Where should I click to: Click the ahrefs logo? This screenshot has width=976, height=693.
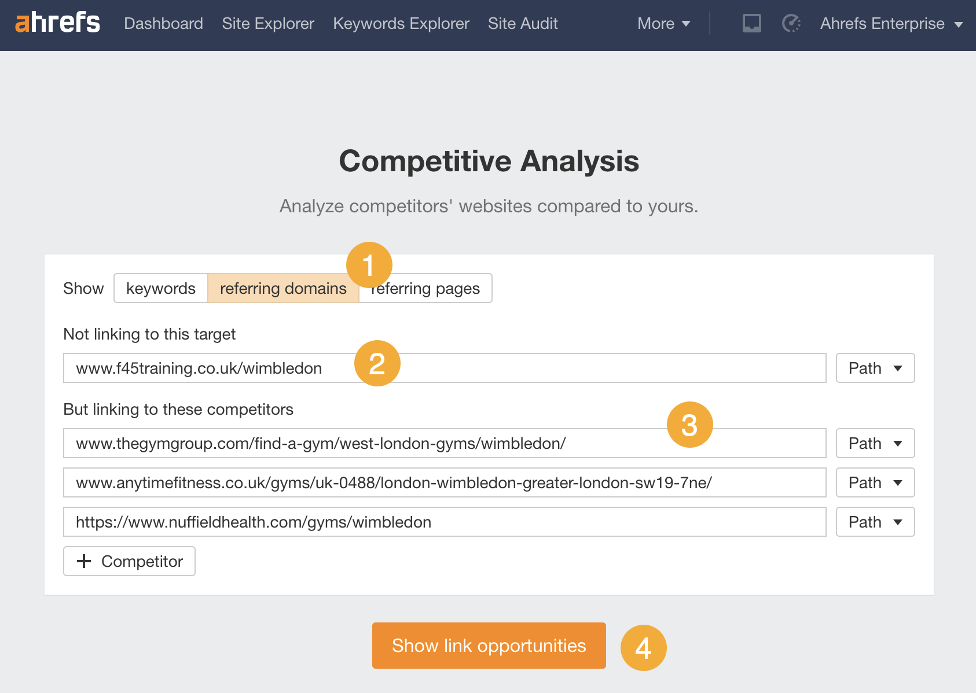57,23
